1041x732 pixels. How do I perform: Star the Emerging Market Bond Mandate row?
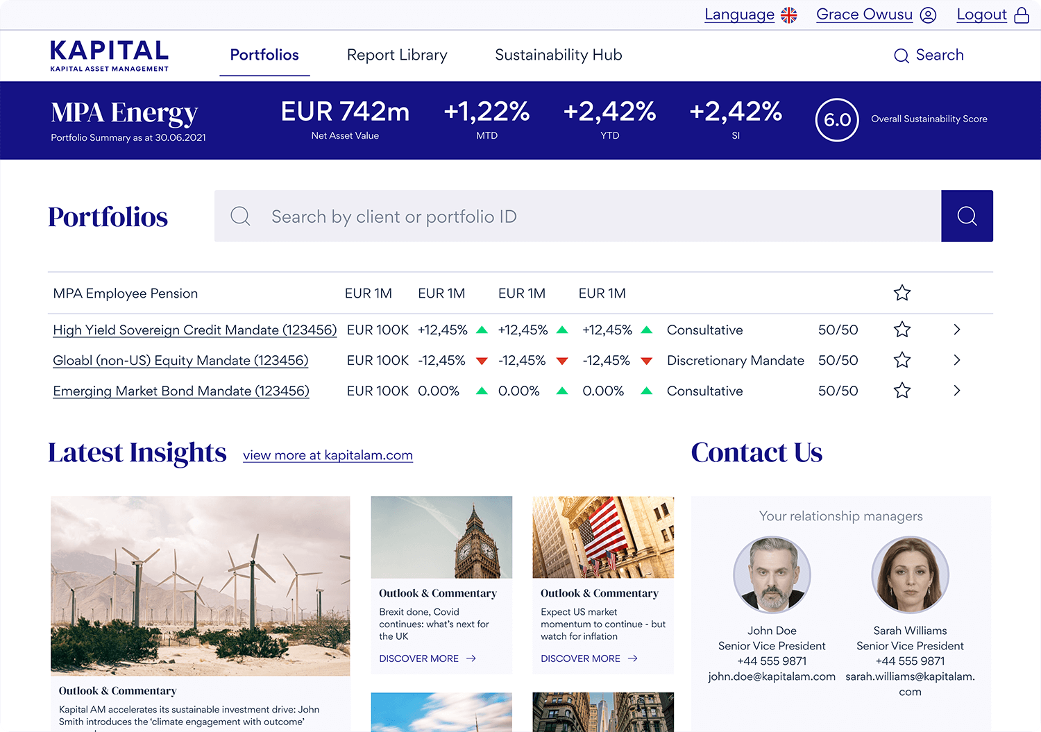[902, 391]
